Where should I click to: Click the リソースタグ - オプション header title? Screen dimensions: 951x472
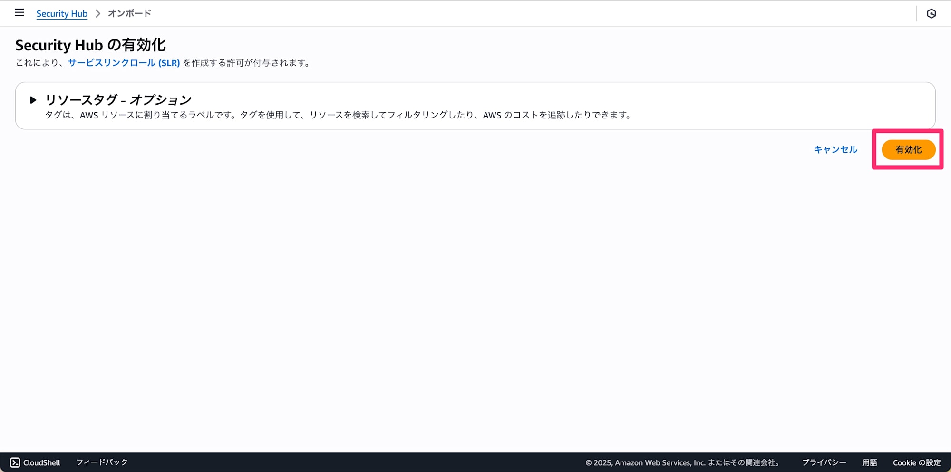tap(118, 100)
